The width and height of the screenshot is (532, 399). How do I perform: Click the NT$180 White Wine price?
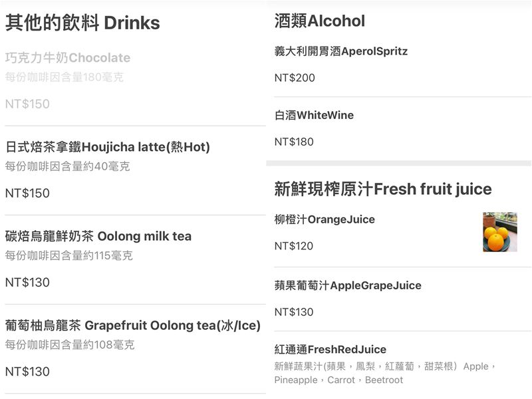pyautogui.click(x=294, y=142)
